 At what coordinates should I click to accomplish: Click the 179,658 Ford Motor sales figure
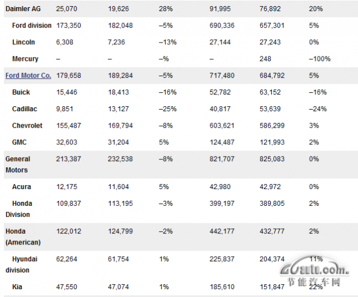(68, 76)
